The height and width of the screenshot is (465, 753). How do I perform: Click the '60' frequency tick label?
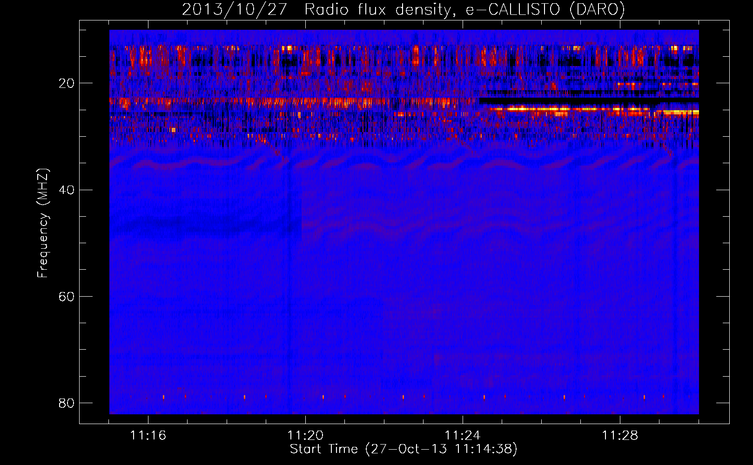[x=67, y=297]
